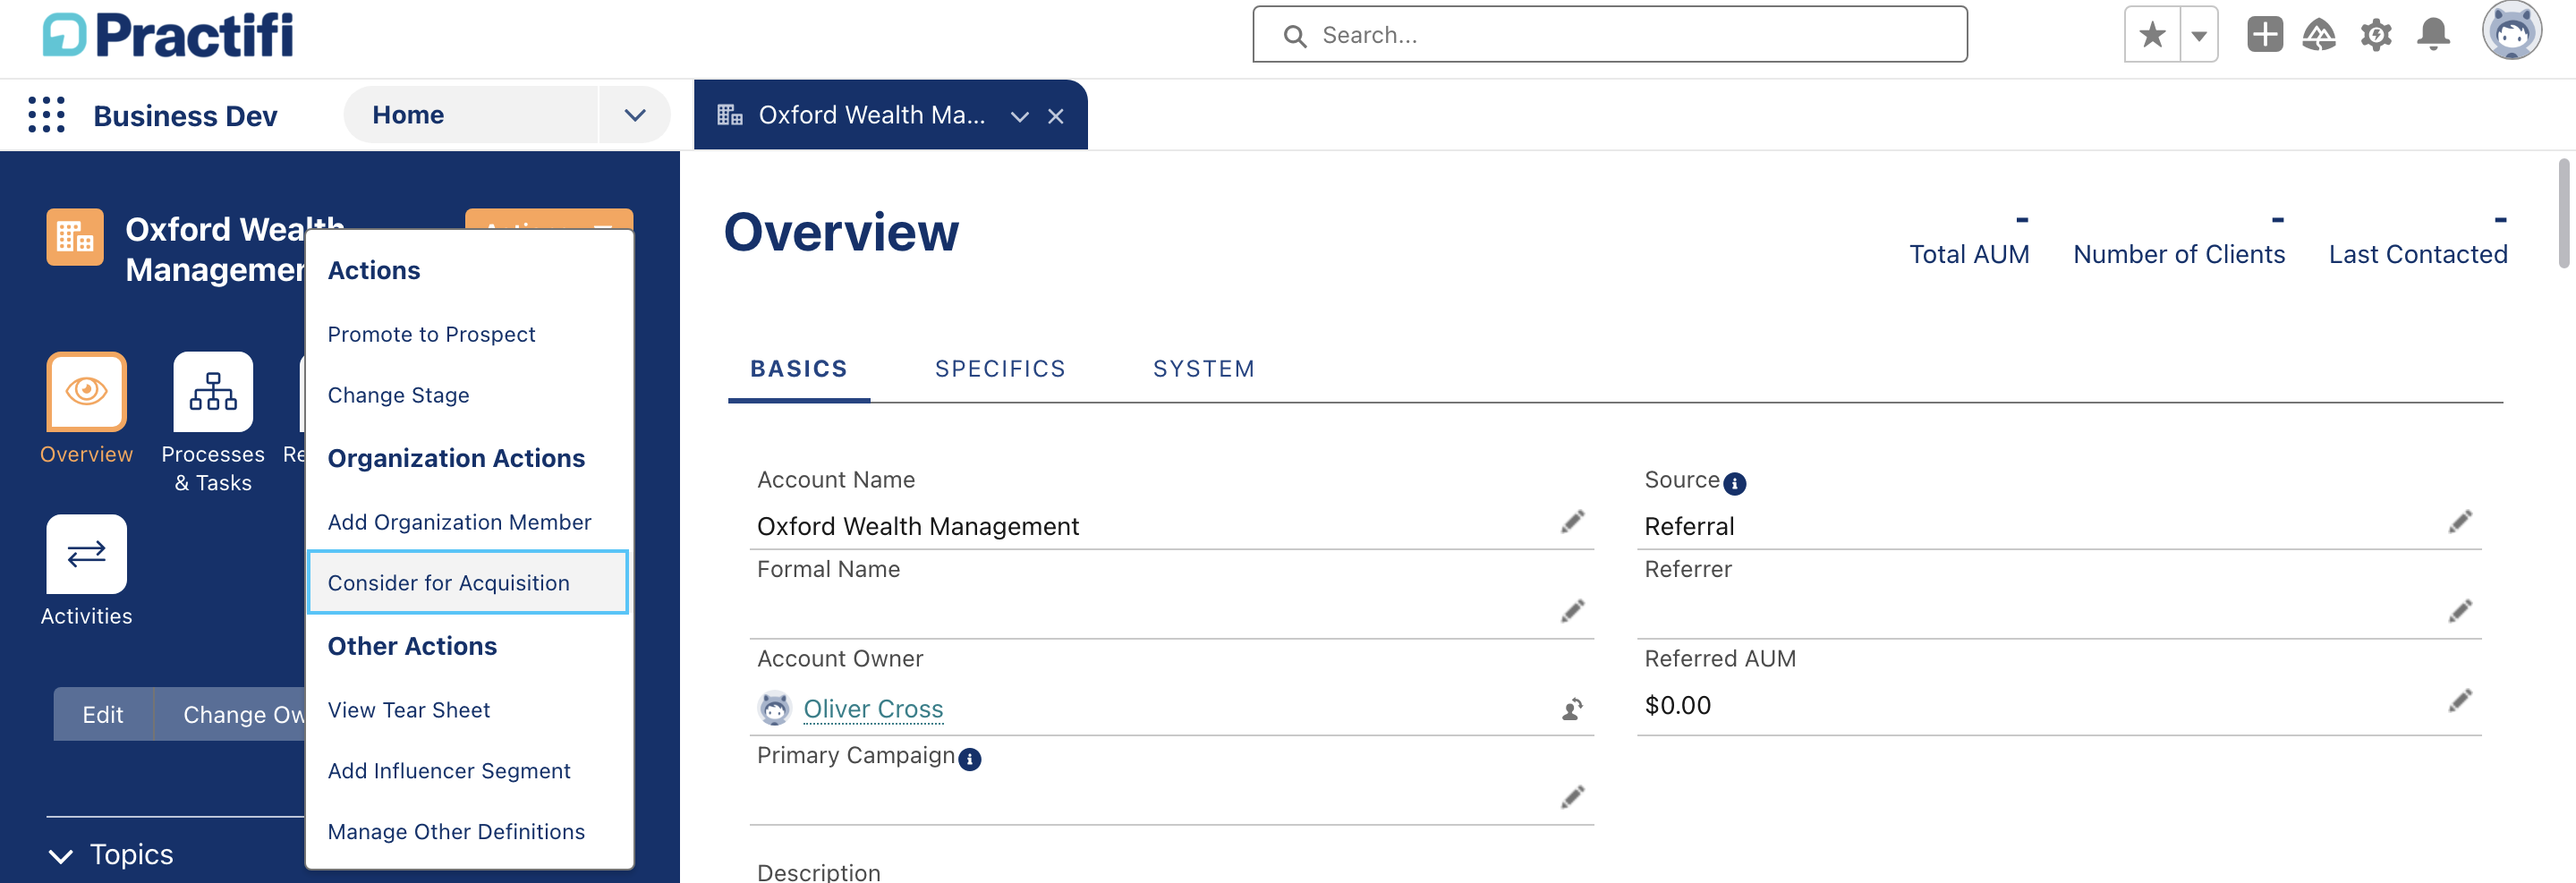Choose View Tear Sheet
Screen dimensions: 2576x883
pyautogui.click(x=409, y=710)
